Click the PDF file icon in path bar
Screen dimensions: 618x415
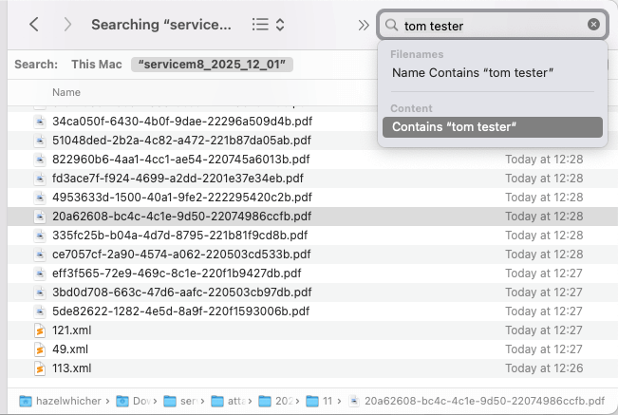(x=354, y=402)
